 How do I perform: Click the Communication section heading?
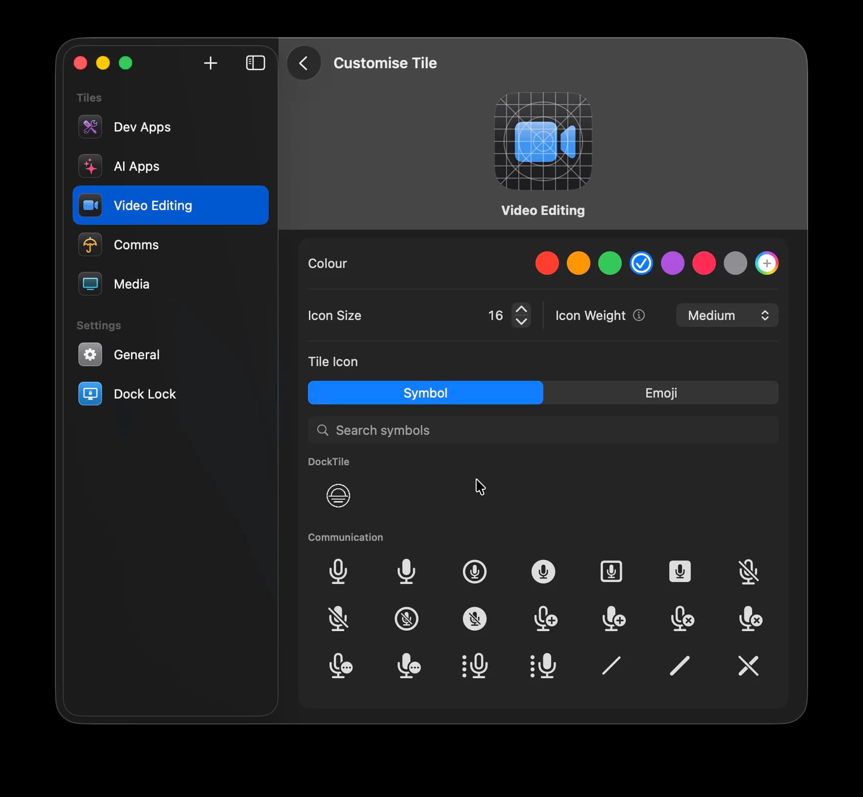tap(345, 537)
